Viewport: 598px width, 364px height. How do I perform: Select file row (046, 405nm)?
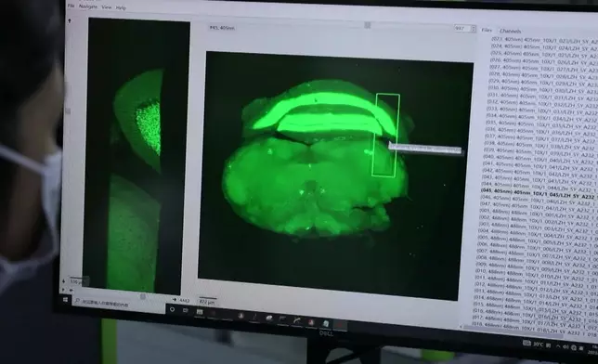coord(539,200)
